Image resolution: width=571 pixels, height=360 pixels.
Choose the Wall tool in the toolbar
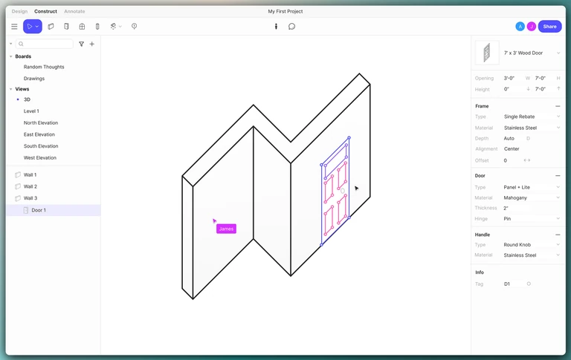(51, 27)
